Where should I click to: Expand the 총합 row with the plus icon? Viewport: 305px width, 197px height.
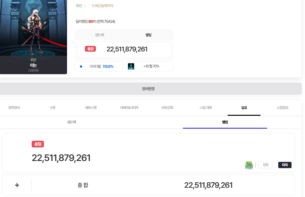(17, 185)
